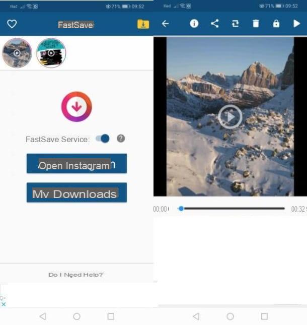This screenshot has height=325, width=307.
Task: Tap Android recents button on right screen
Action: (264, 316)
